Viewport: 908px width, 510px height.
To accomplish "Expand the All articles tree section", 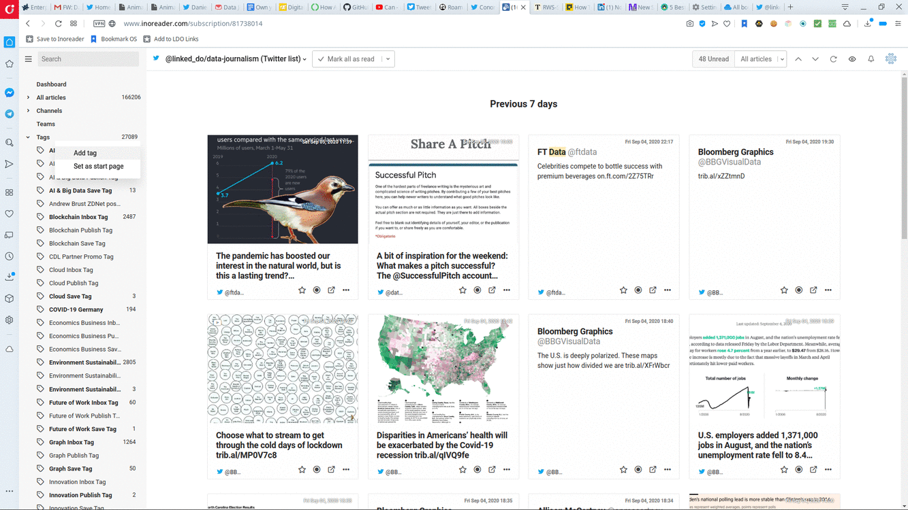I will pyautogui.click(x=28, y=97).
